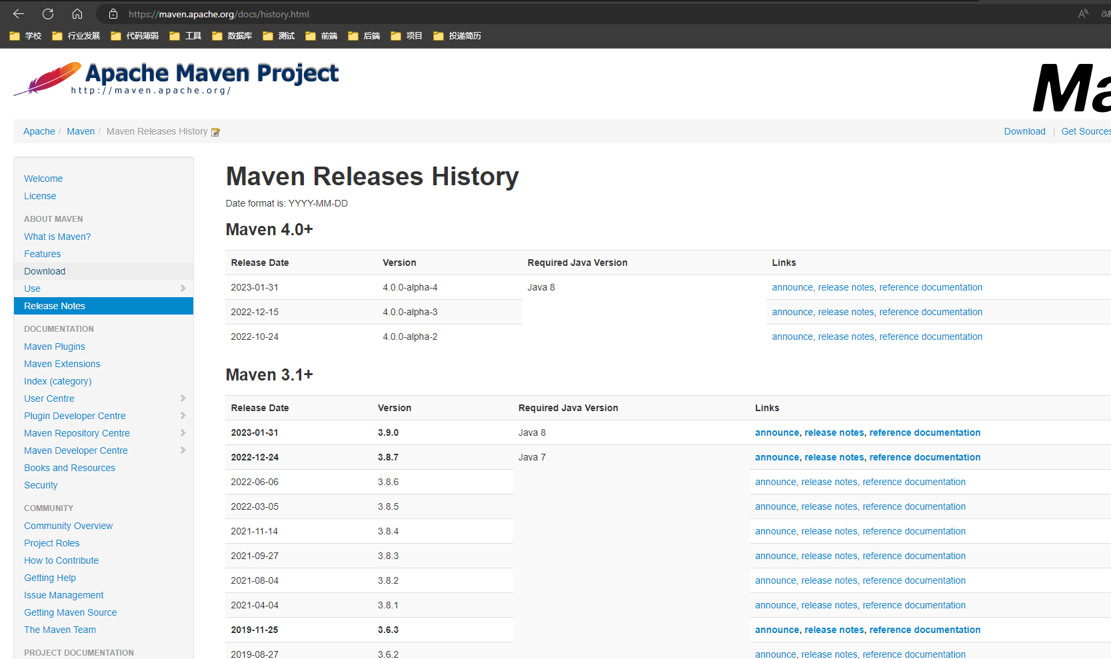Open How to Contribute link
Viewport: 1111px width, 659px height.
(x=61, y=560)
